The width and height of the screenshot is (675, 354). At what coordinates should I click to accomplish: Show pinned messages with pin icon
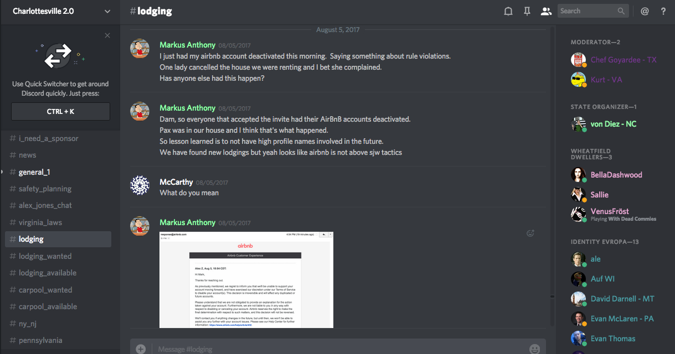[x=527, y=11]
